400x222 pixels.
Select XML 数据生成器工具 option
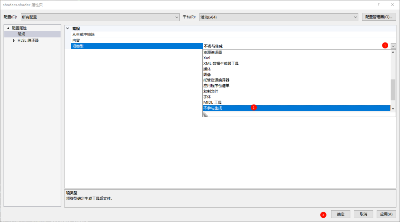click(x=221, y=63)
